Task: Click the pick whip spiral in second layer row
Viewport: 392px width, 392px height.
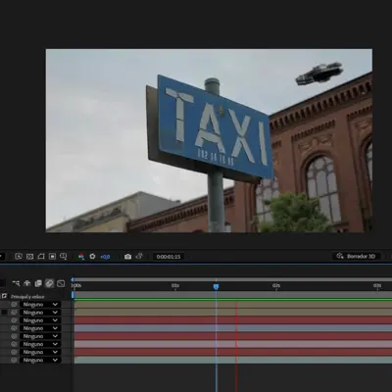Action: click(x=14, y=313)
